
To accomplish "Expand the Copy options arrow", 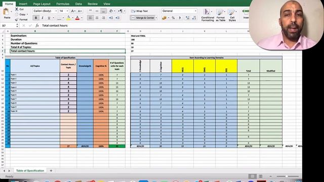I will (27, 15).
